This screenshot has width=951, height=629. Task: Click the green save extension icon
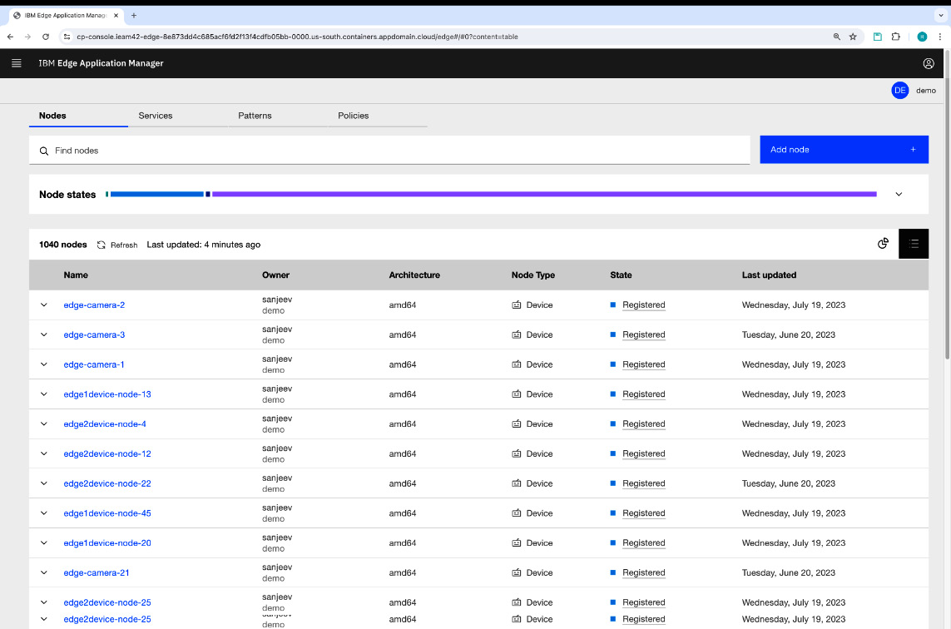click(x=877, y=37)
